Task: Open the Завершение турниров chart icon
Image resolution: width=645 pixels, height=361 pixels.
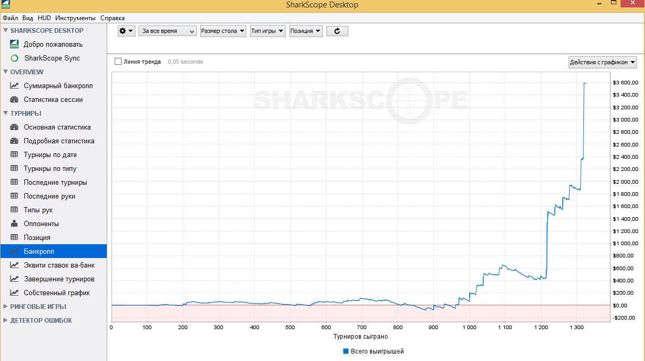Action: tap(14, 279)
